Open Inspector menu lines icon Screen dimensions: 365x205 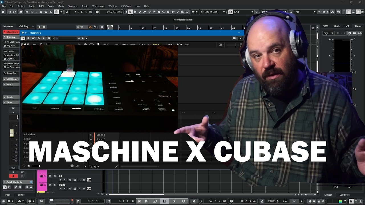[33, 26]
